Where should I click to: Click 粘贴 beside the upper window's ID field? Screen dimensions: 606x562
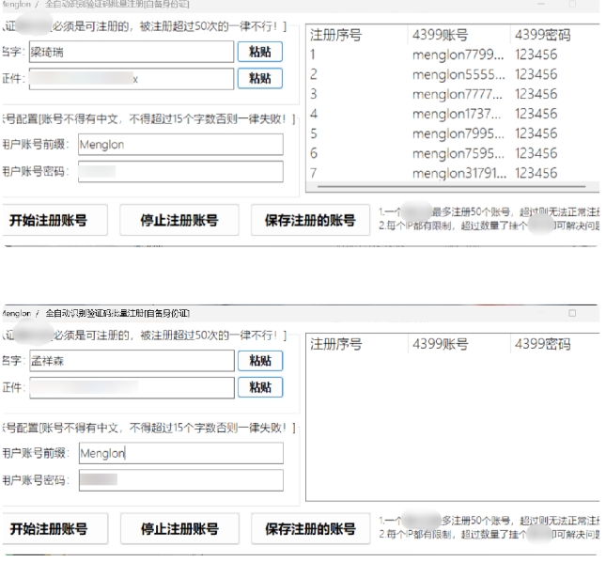tap(259, 79)
